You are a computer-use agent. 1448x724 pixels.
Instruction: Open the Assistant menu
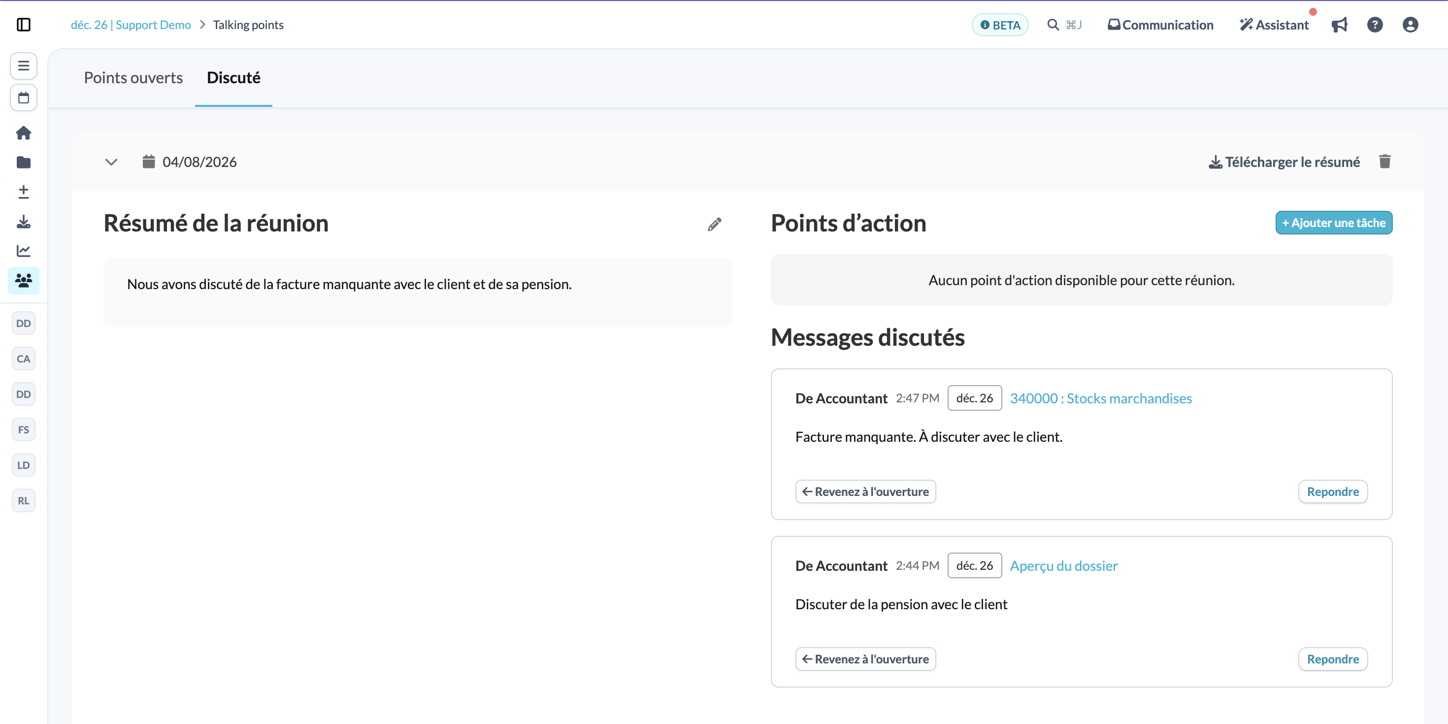tap(1274, 25)
